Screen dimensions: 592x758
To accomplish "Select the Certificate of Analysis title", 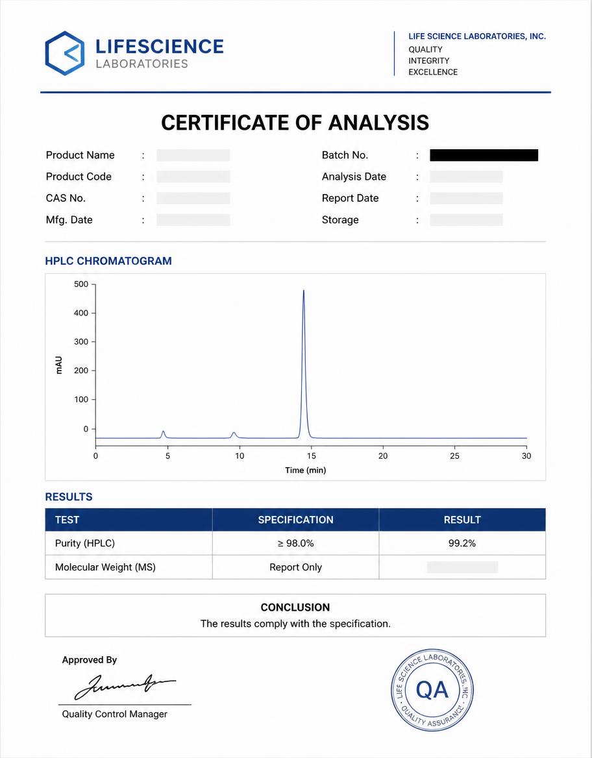I will tap(295, 123).
